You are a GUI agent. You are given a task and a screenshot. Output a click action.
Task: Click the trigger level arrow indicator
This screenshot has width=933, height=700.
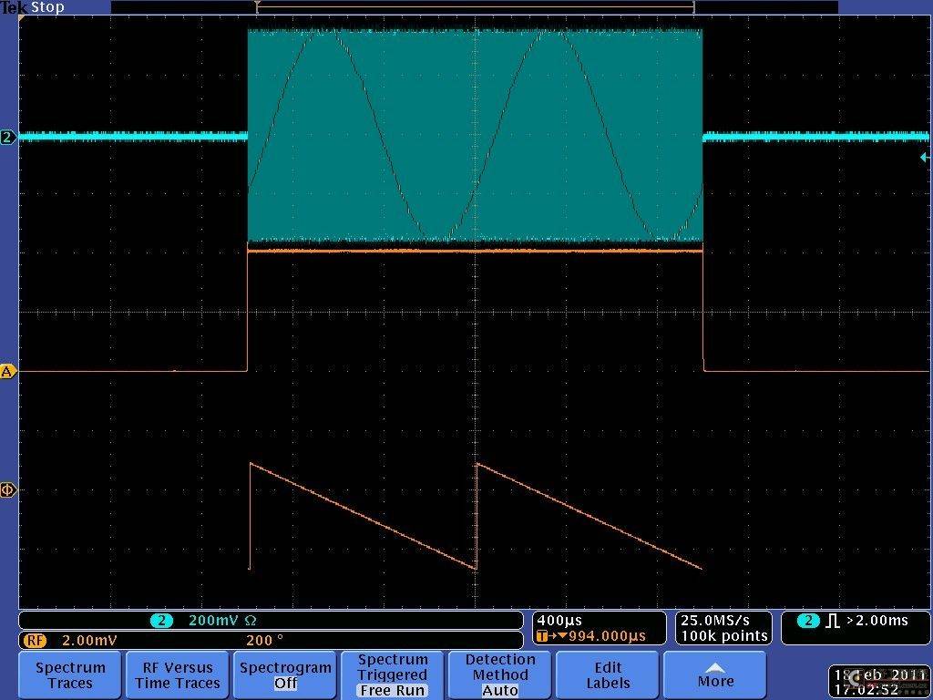tap(925, 157)
